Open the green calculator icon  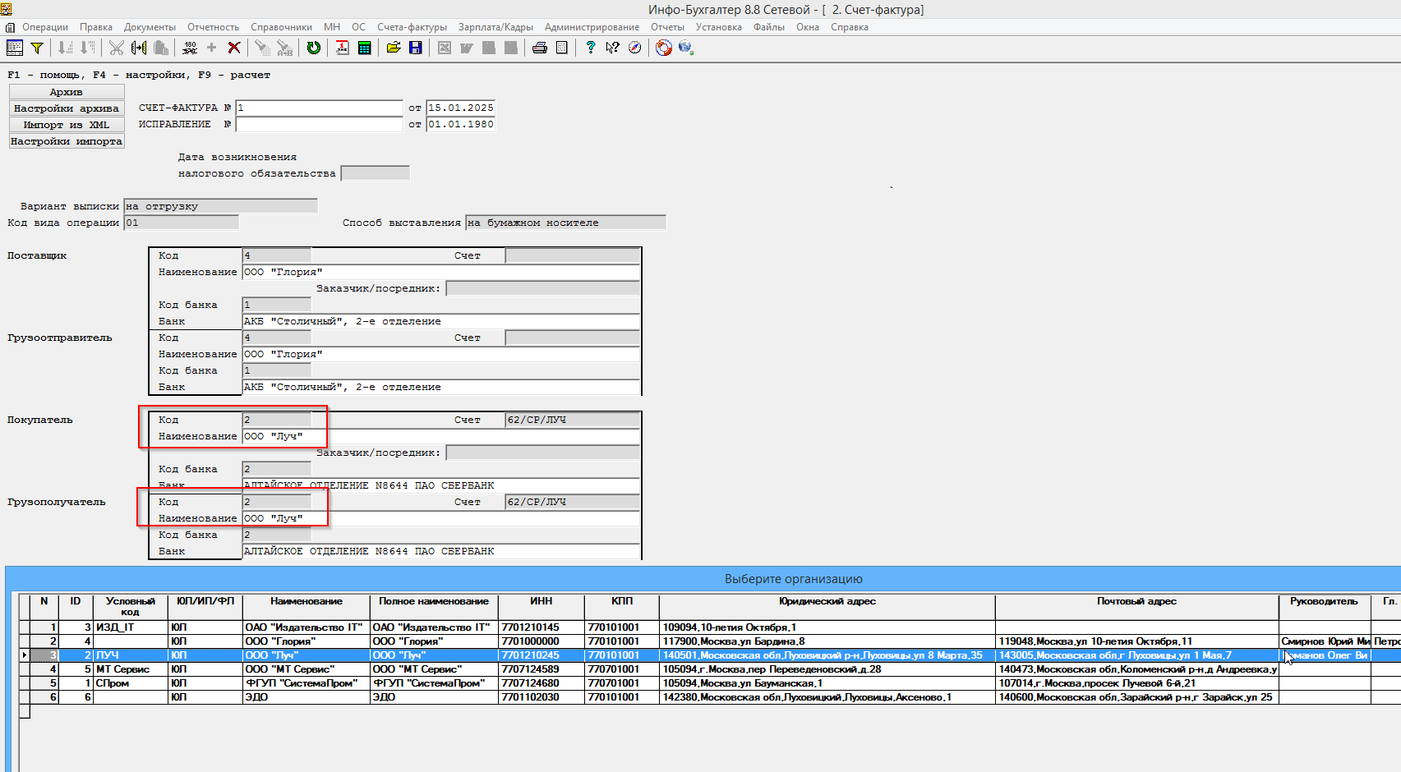[364, 48]
